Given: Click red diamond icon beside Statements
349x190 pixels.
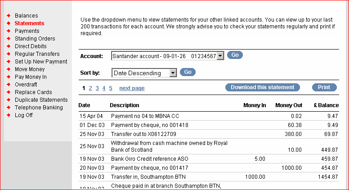Looking at the screenshot, I should tap(9, 23).
